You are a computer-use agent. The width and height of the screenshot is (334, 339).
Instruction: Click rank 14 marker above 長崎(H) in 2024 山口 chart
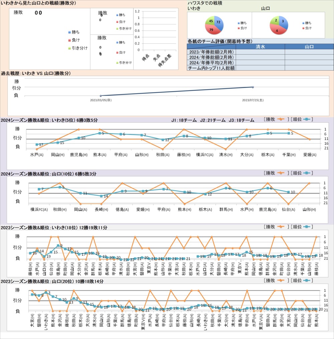click(101, 196)
